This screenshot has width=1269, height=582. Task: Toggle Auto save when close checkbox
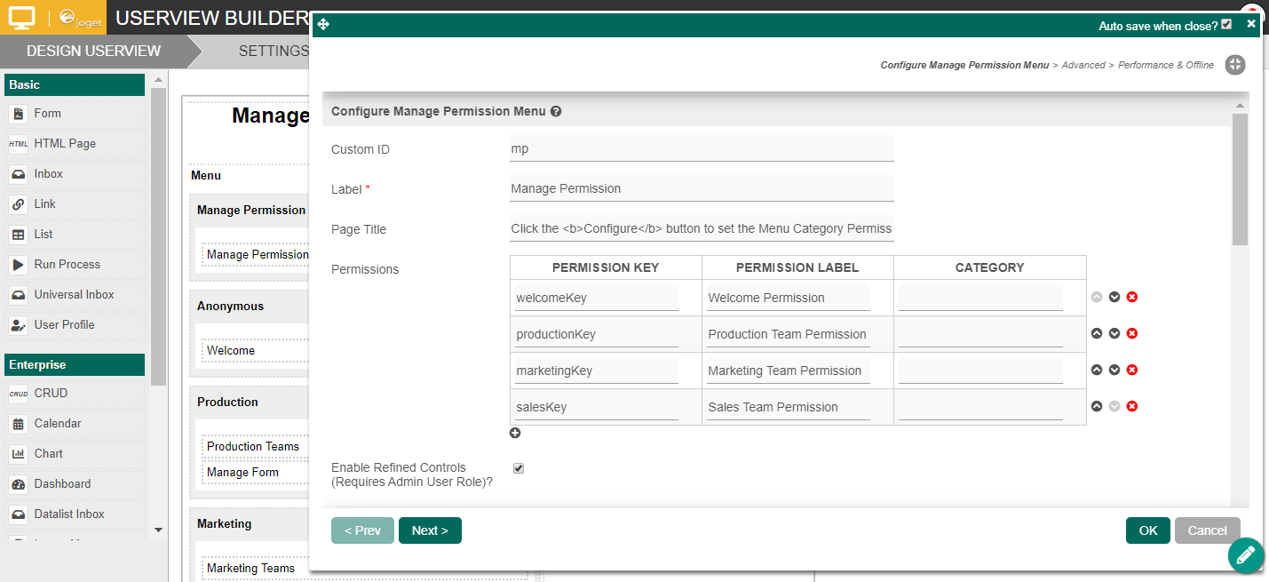[x=1226, y=24]
